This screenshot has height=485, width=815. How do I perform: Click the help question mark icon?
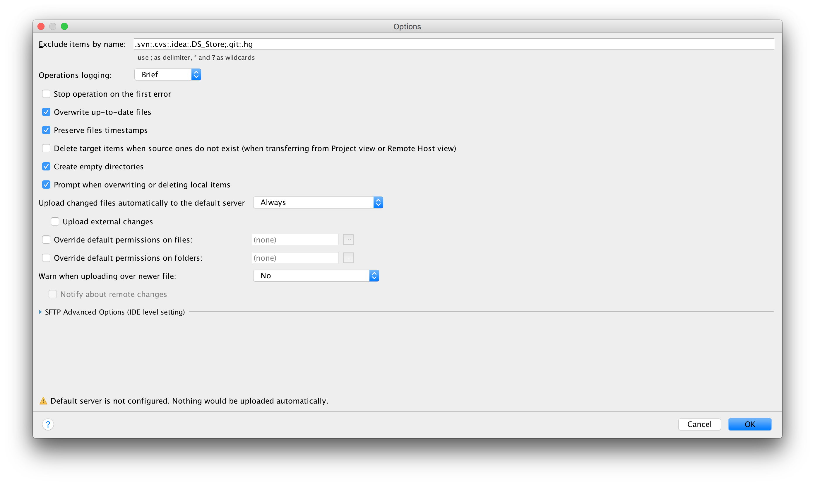pyautogui.click(x=48, y=424)
